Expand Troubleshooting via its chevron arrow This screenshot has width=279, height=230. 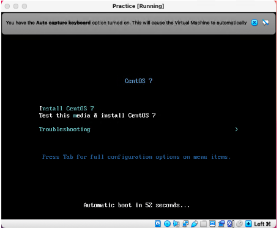pos(236,129)
